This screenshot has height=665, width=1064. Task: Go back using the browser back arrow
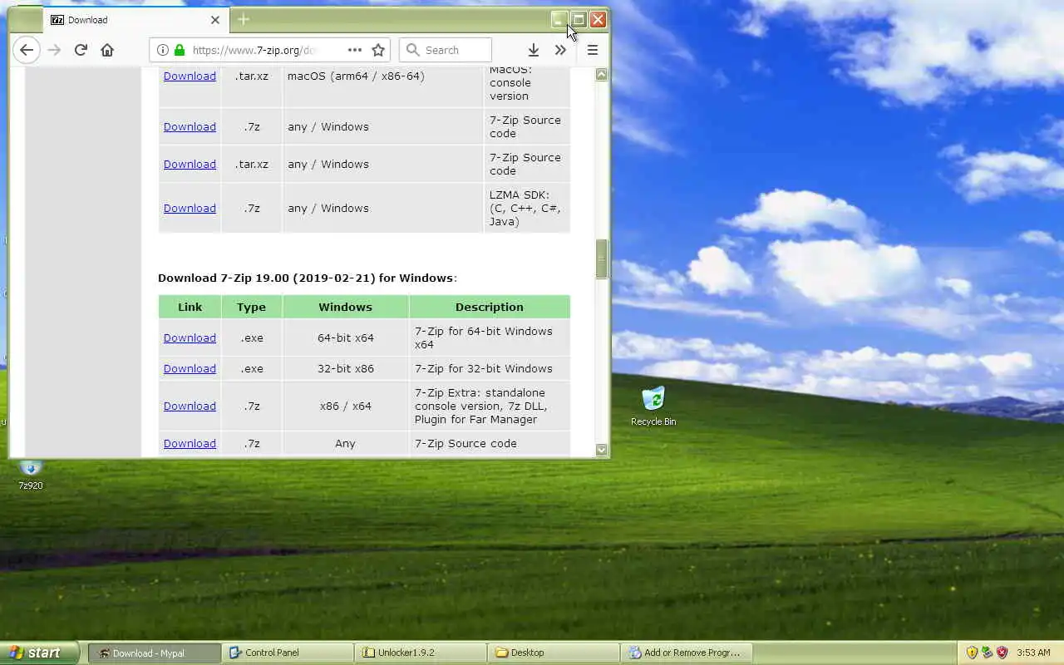point(27,50)
